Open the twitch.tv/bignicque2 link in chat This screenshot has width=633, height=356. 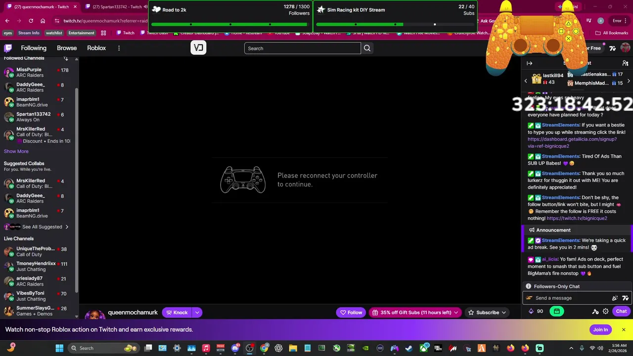point(577,218)
